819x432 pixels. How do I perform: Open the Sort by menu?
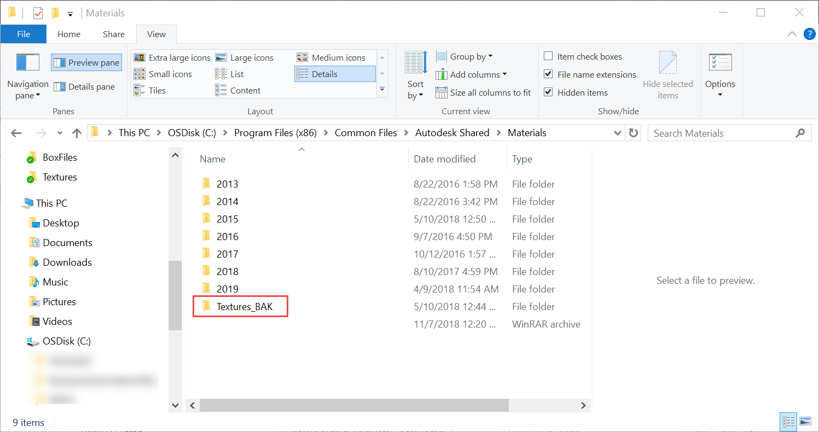coord(415,77)
